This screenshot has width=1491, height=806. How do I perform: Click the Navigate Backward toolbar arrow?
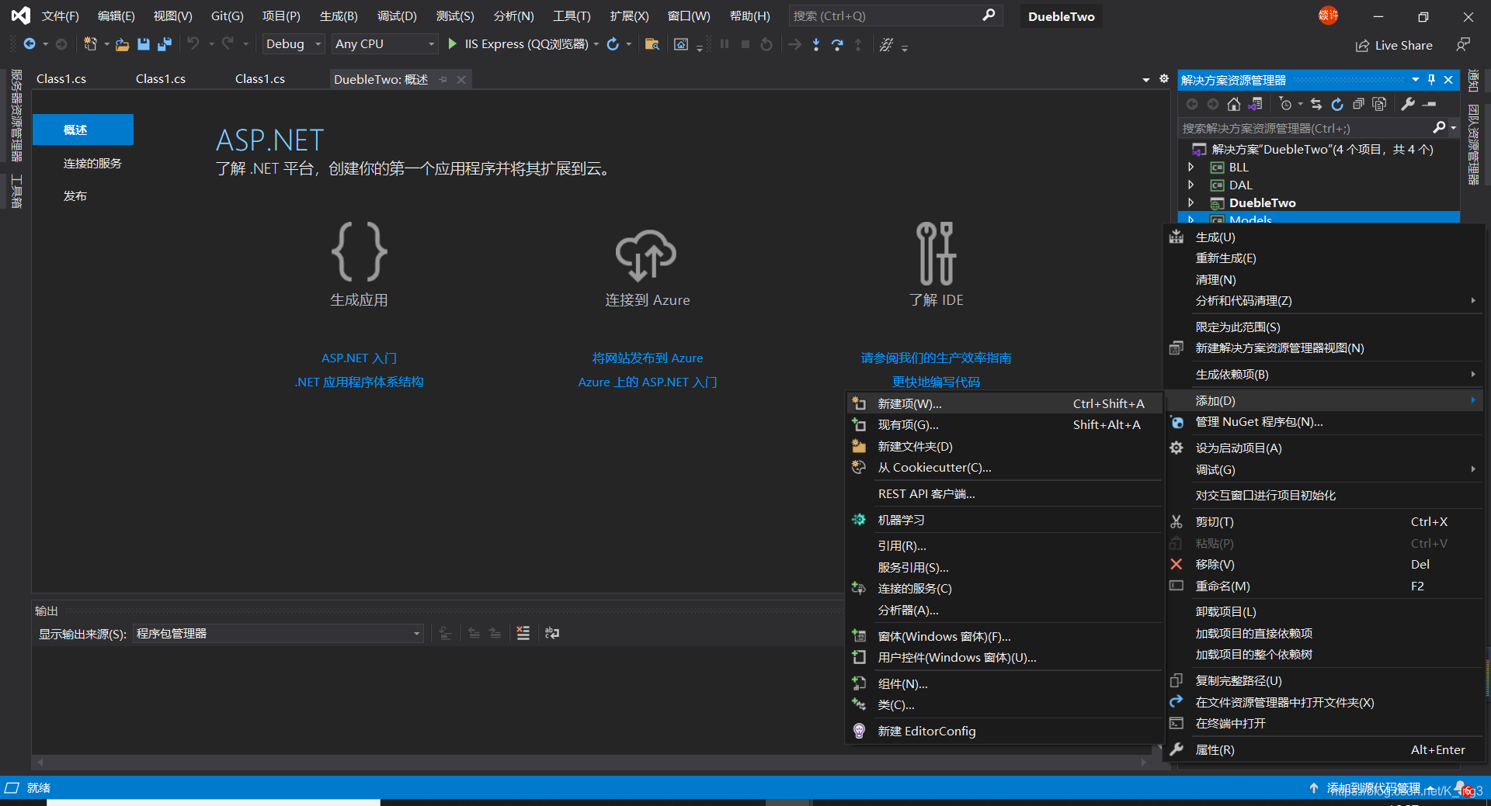click(30, 44)
